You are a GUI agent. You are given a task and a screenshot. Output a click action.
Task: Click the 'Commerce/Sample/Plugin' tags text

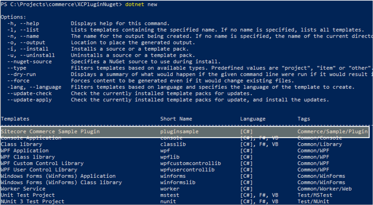pyautogui.click(x=333, y=132)
